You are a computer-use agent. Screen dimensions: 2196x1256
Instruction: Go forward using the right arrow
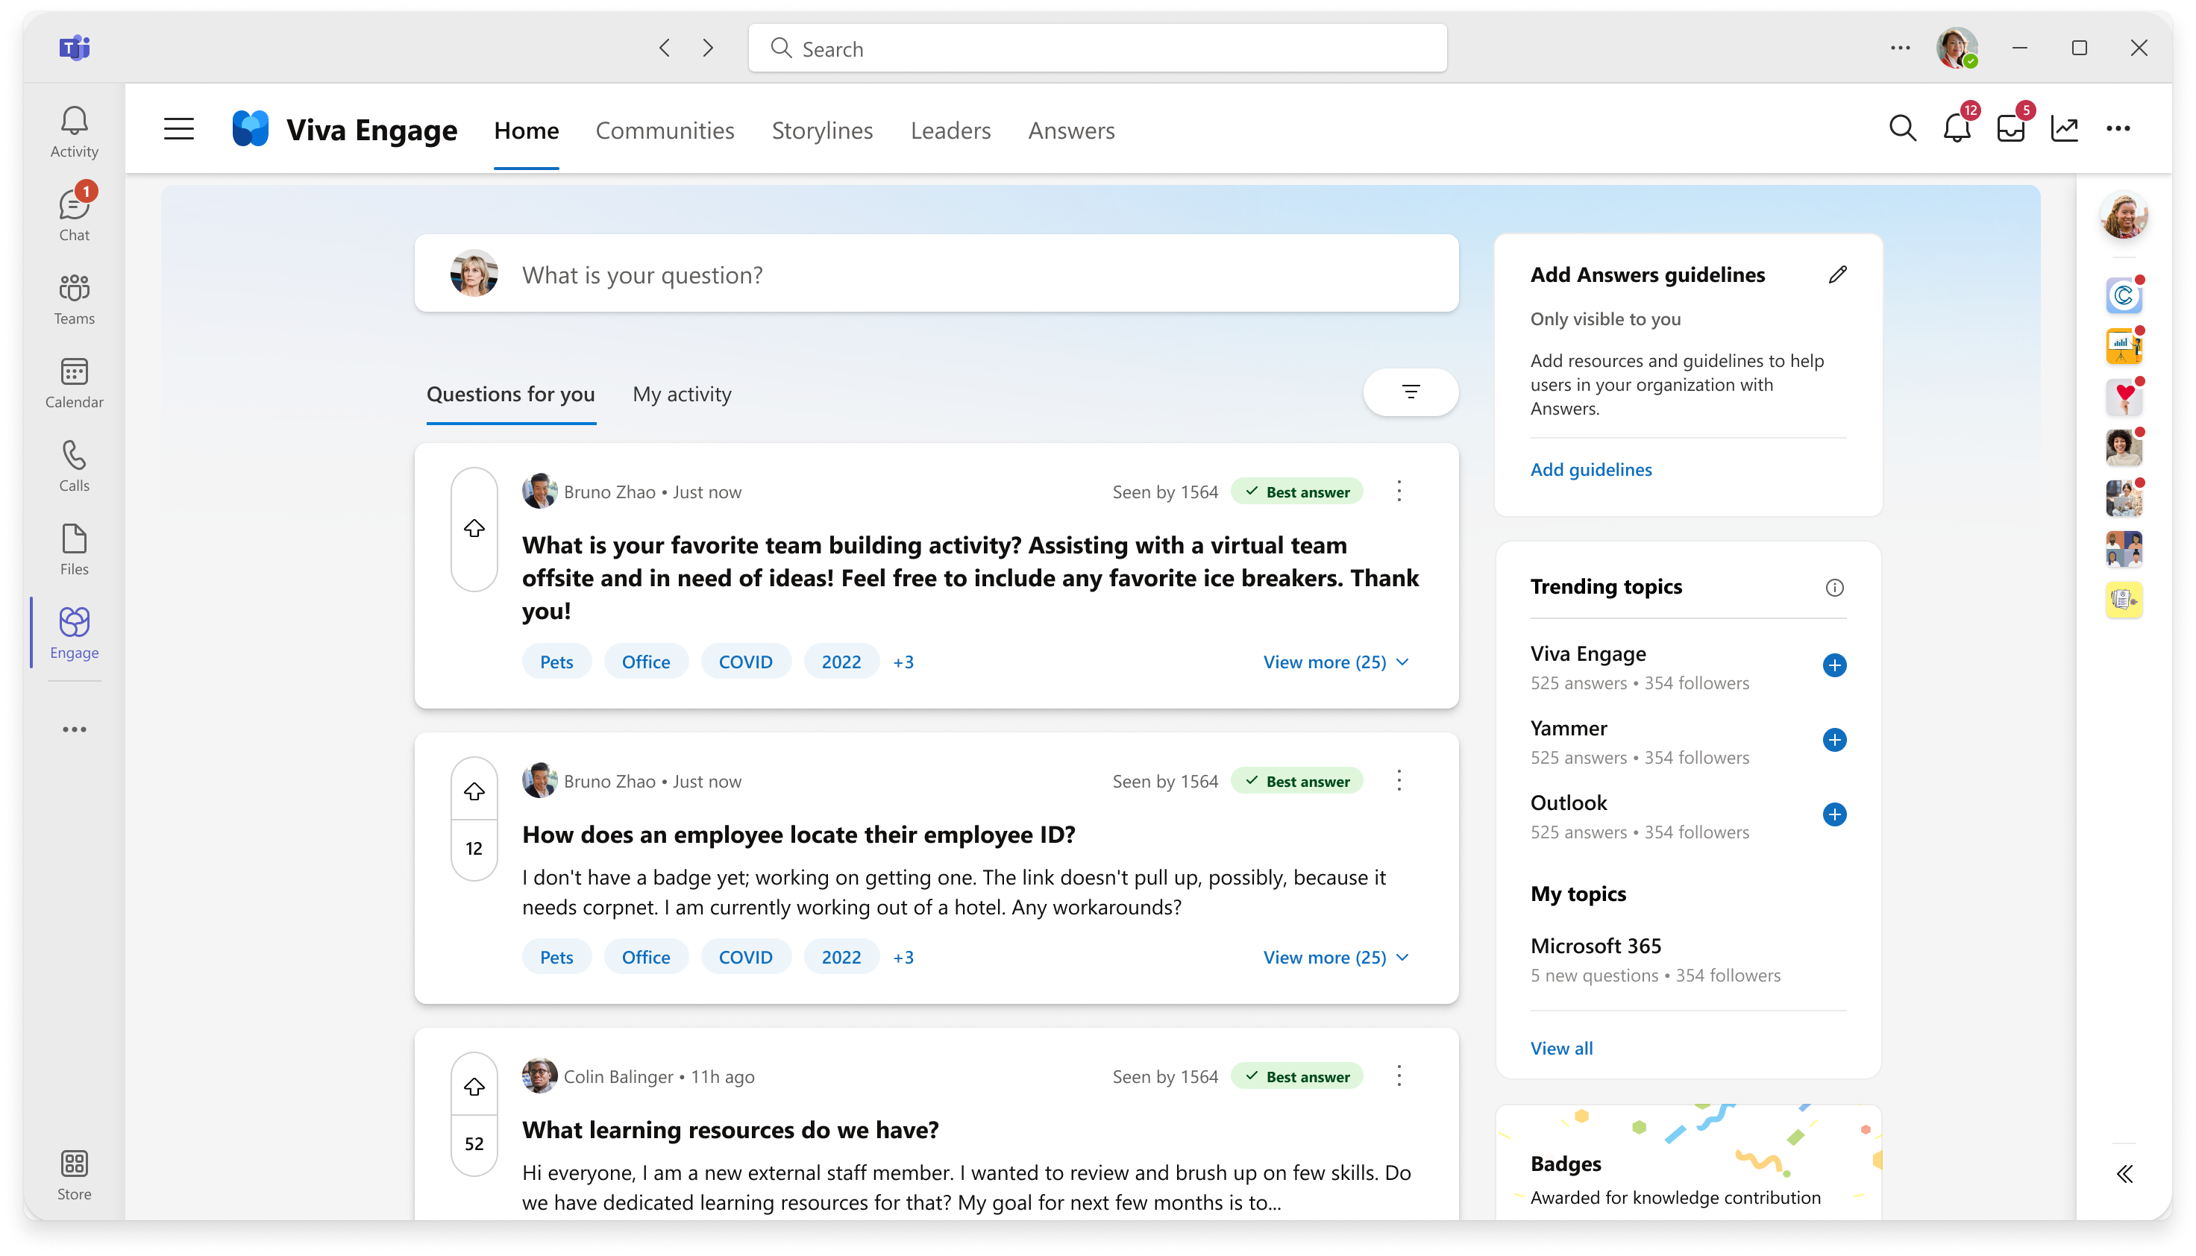(708, 48)
